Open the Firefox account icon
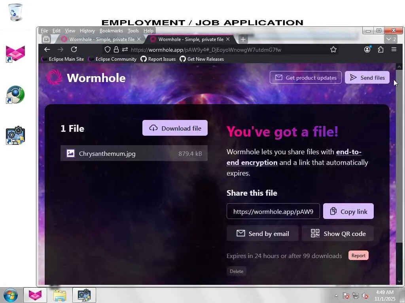The height and width of the screenshot is (303, 405). (x=367, y=49)
